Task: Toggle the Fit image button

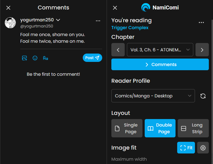Action: [186, 148]
